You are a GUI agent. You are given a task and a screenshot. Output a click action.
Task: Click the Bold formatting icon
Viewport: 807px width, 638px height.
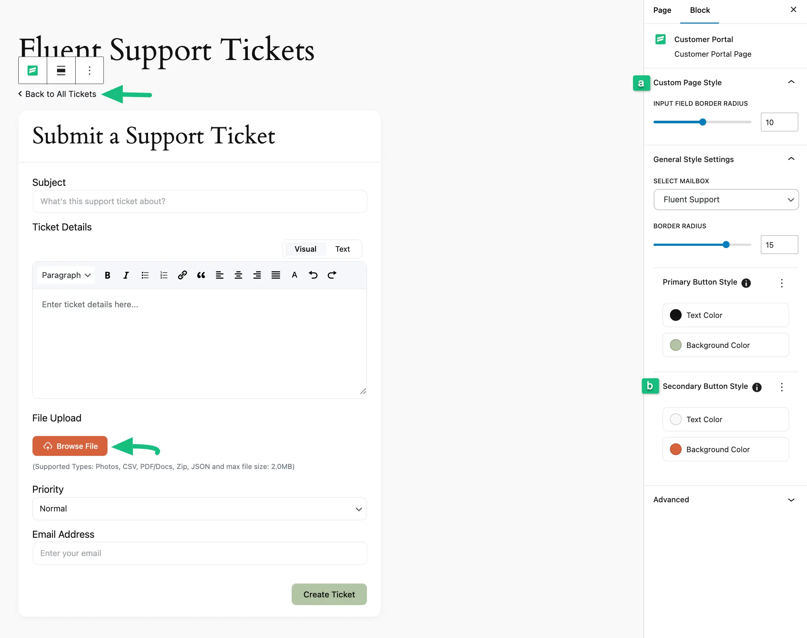pyautogui.click(x=107, y=275)
